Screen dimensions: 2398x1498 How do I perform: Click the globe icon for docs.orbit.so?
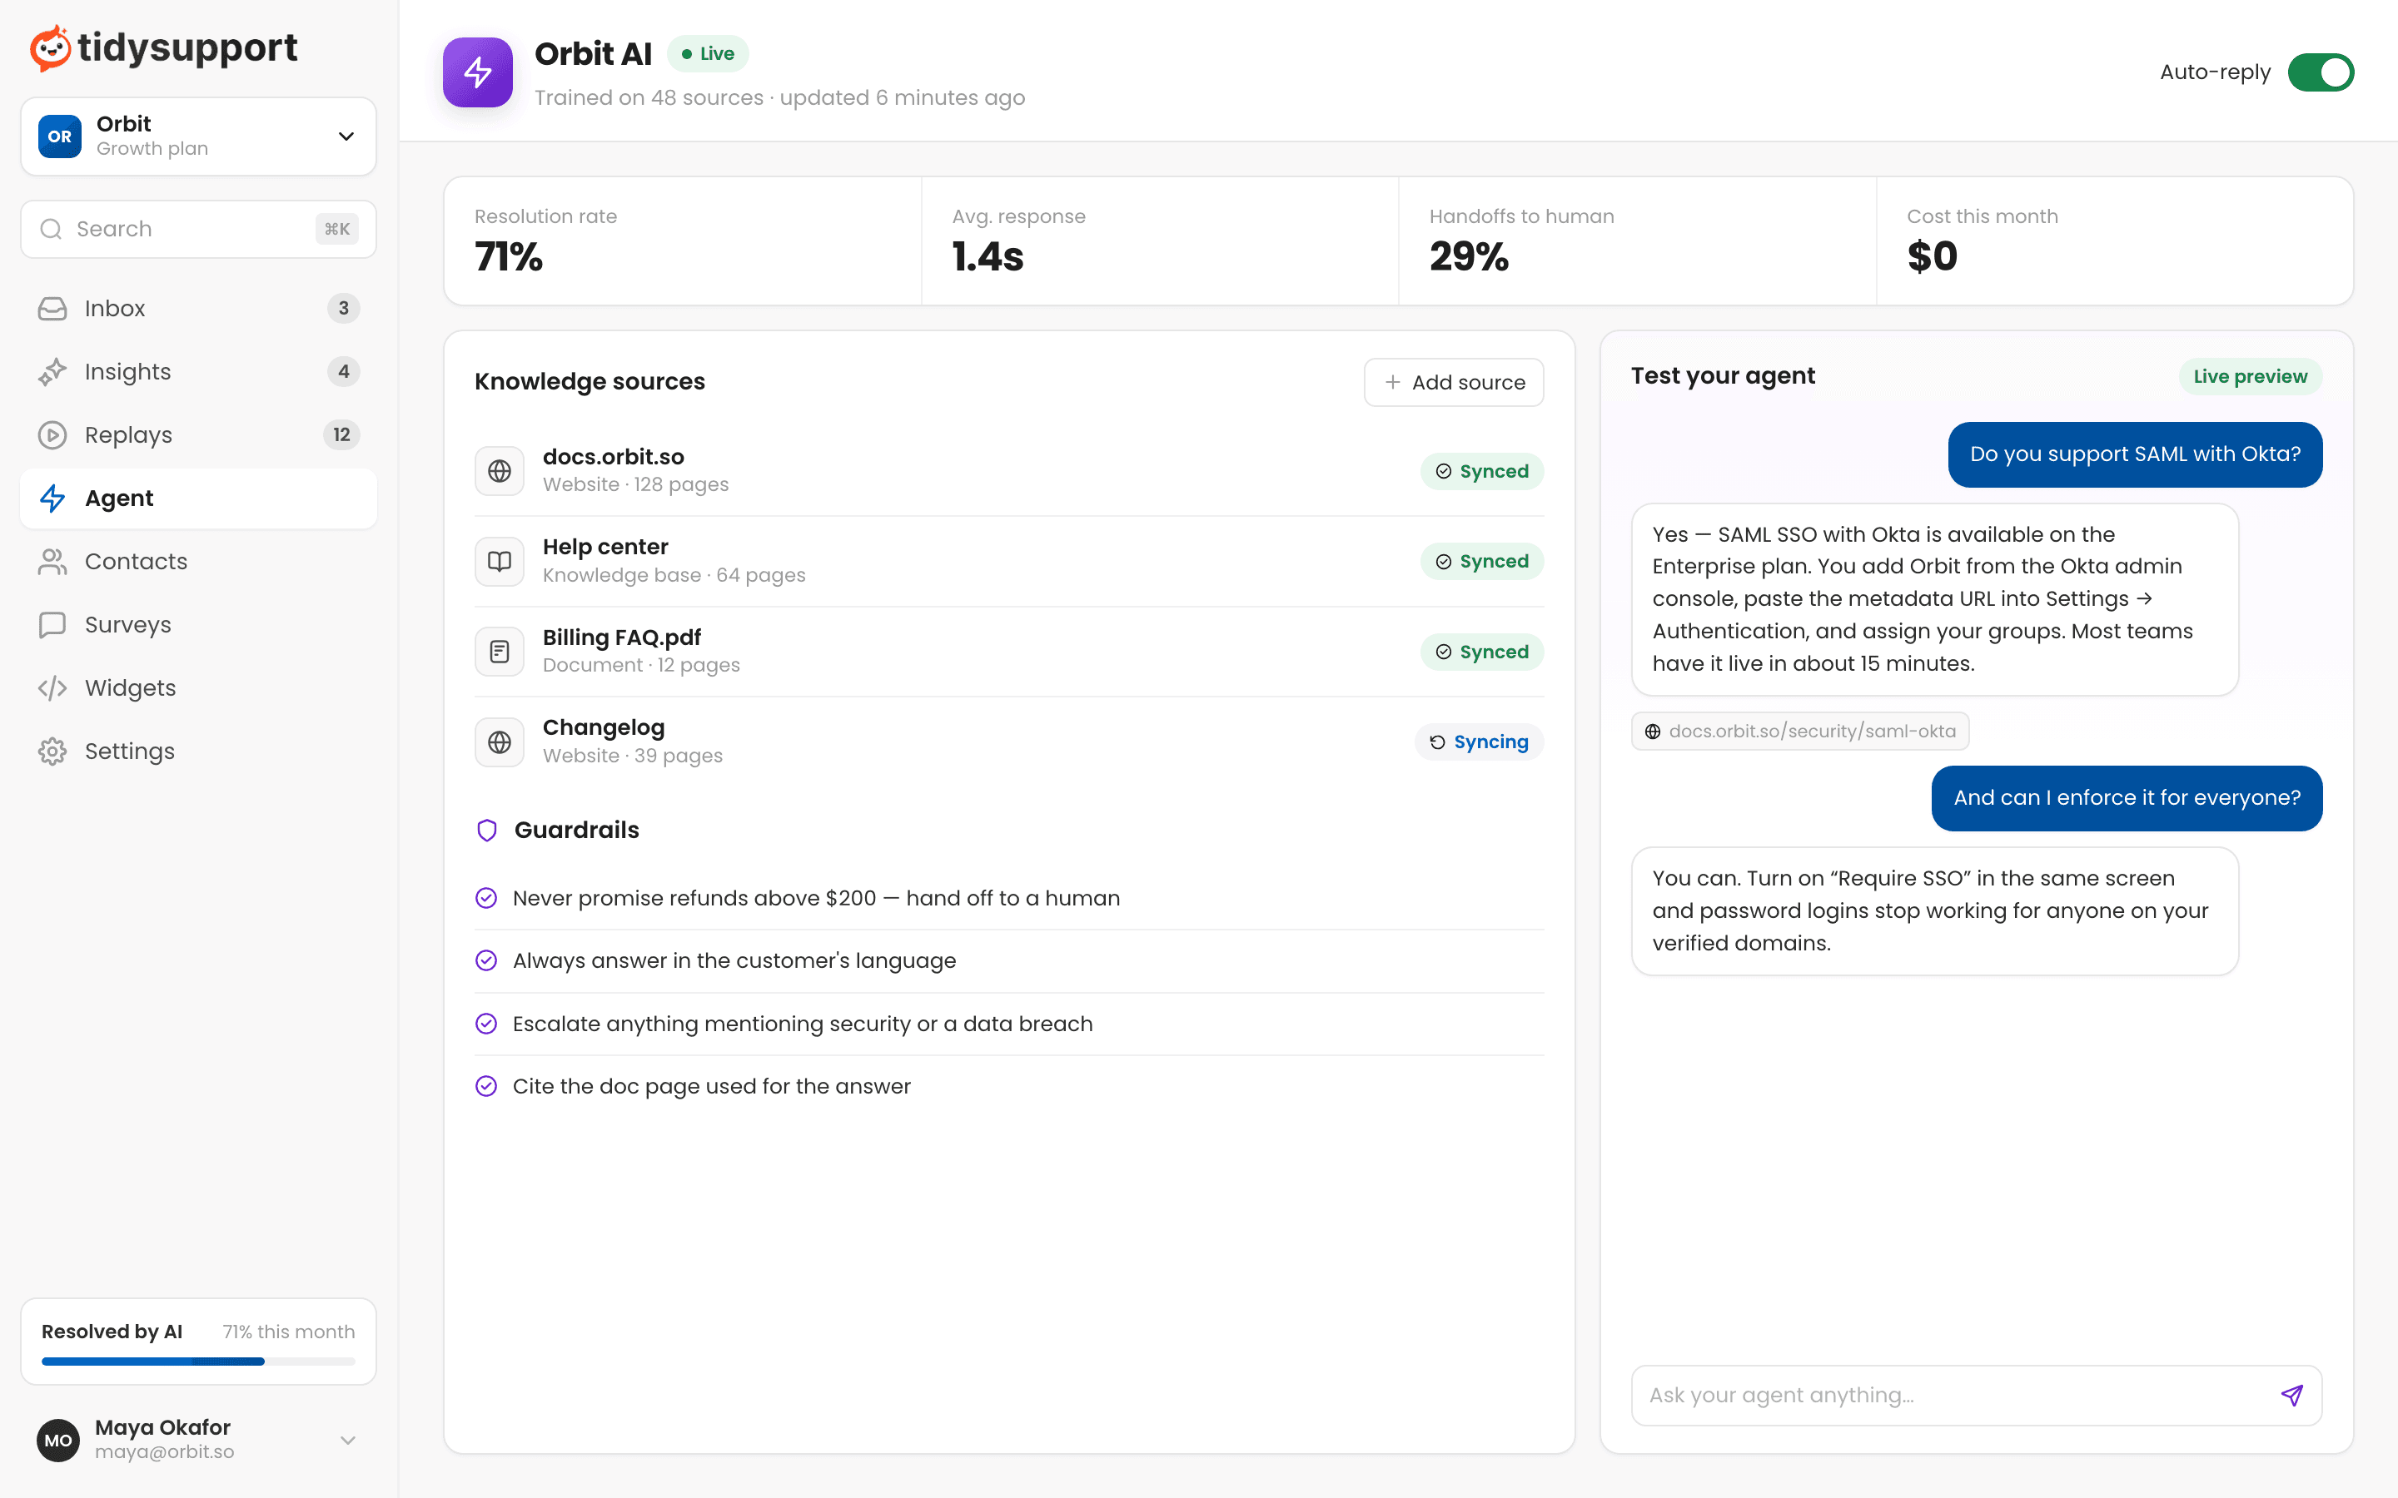point(500,470)
